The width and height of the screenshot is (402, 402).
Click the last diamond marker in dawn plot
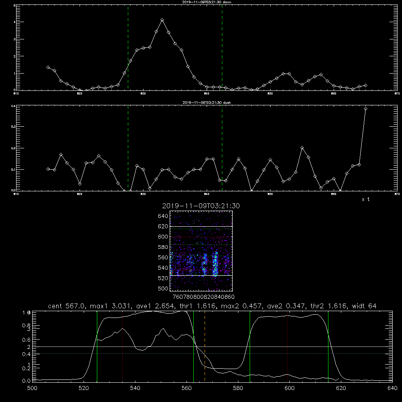click(365, 85)
